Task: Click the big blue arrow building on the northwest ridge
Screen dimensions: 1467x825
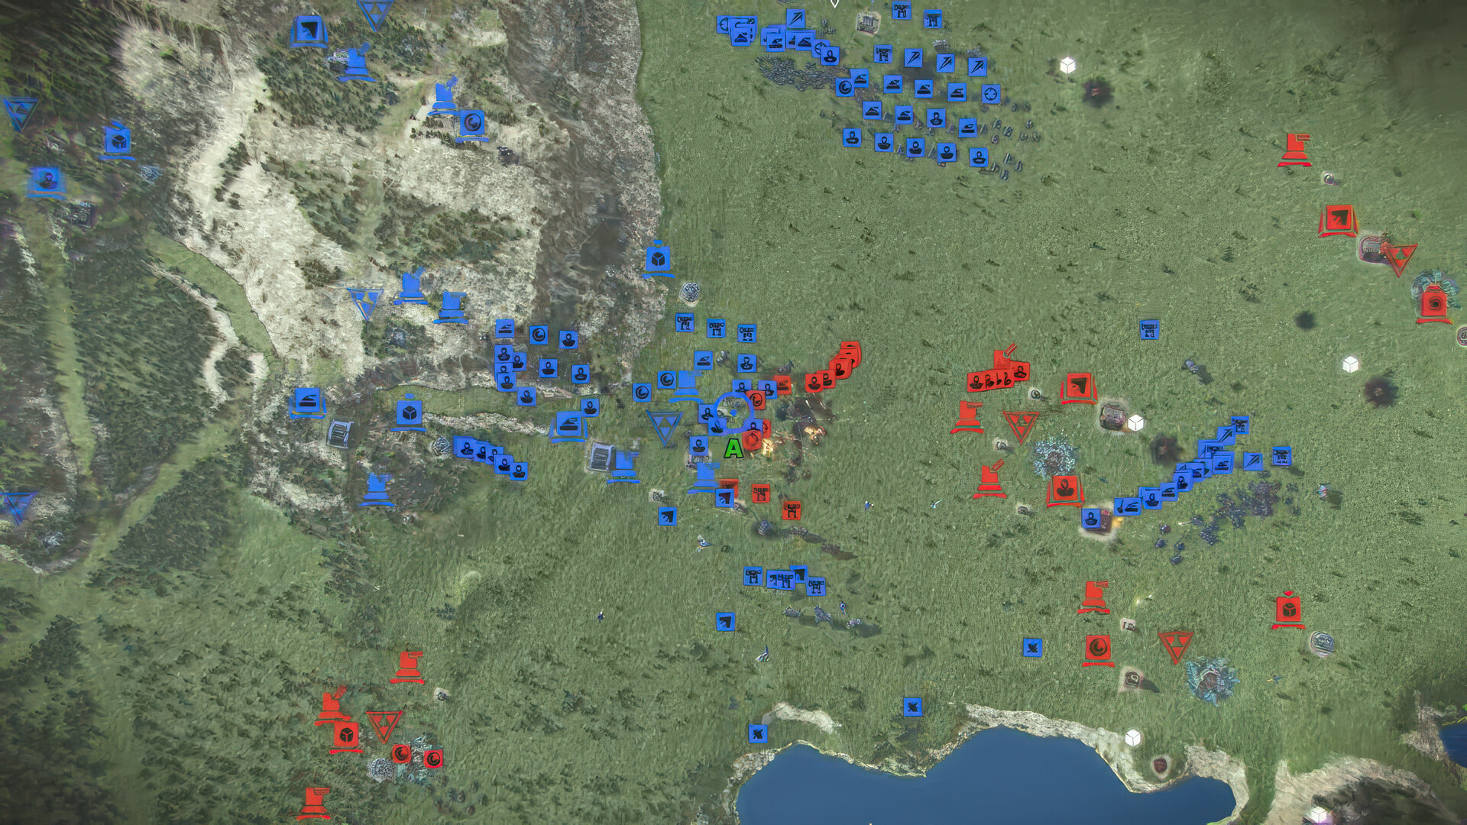Action: (x=309, y=31)
